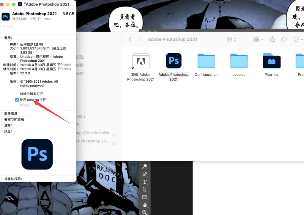304x215 pixels.
Task: Open the Uninstall Adobe Photoshop 2021 alias
Action: pos(141,61)
